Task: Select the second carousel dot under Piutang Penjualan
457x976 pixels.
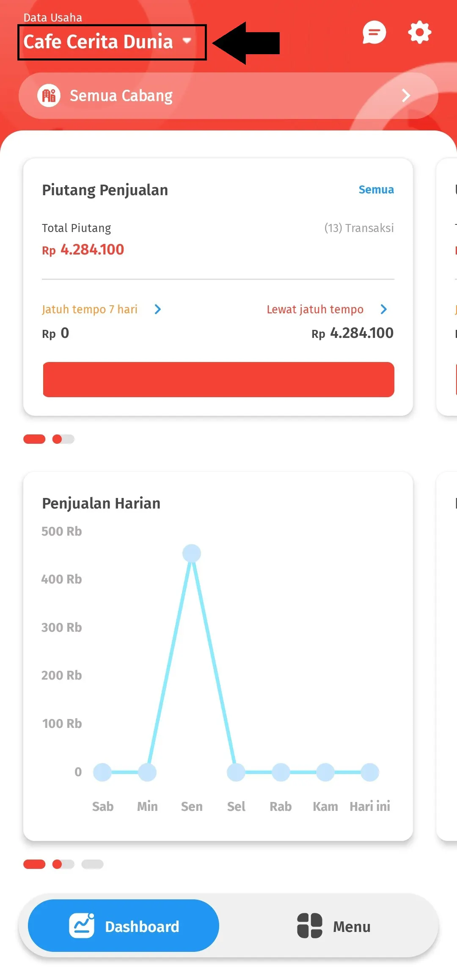Action: point(63,439)
